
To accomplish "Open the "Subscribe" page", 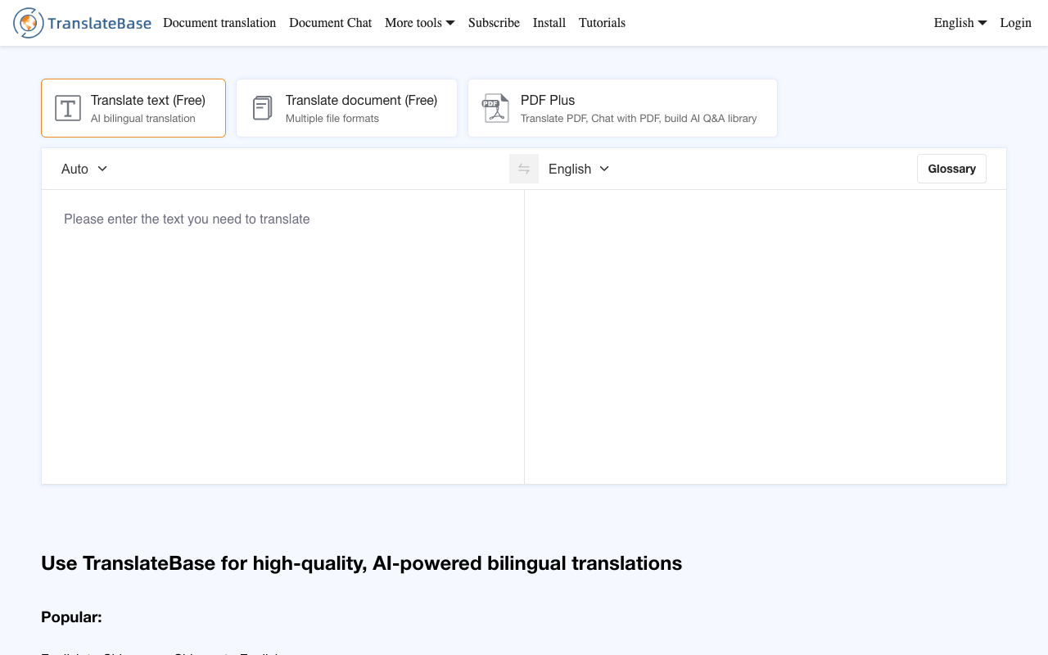I will pyautogui.click(x=494, y=23).
